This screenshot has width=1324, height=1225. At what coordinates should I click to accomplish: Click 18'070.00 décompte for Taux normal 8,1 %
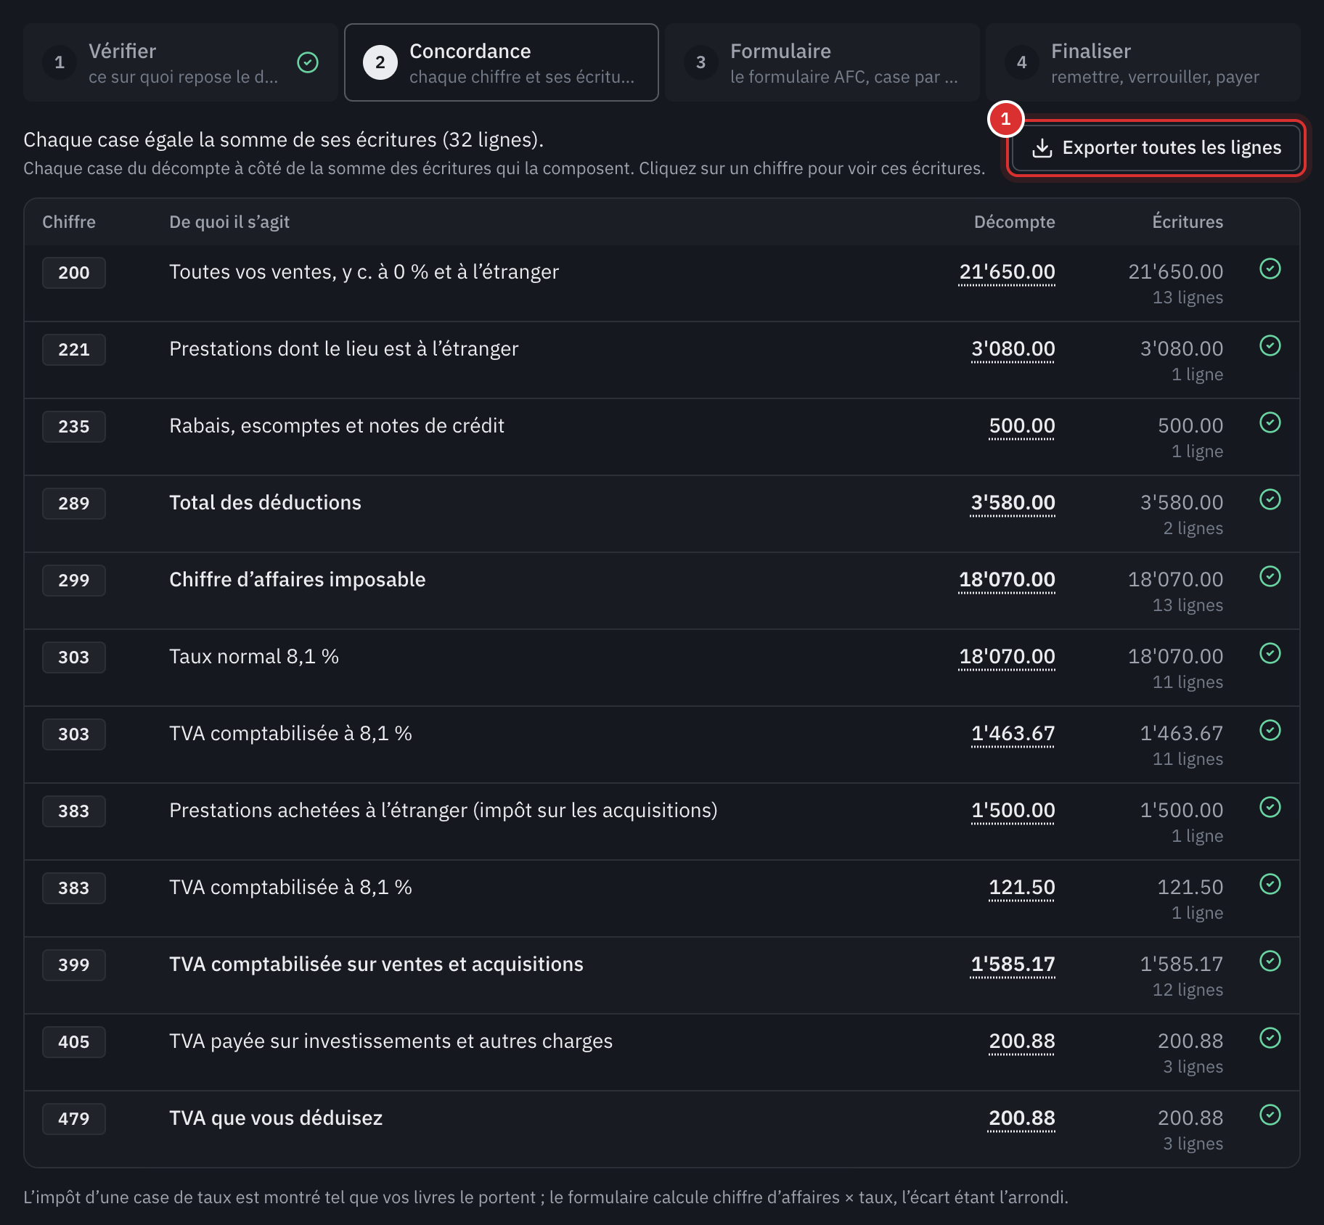(x=1007, y=657)
